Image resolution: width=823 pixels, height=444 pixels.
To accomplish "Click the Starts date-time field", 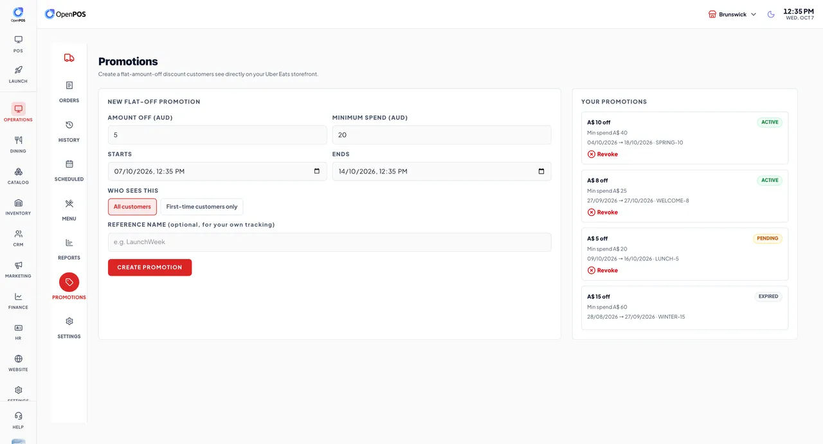I will (x=217, y=172).
